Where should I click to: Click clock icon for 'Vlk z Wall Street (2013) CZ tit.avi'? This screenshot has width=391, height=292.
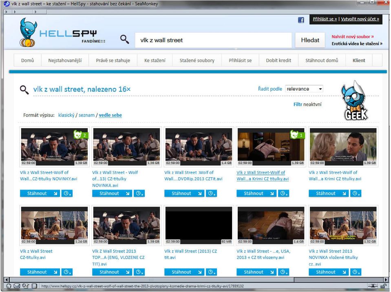(211, 272)
